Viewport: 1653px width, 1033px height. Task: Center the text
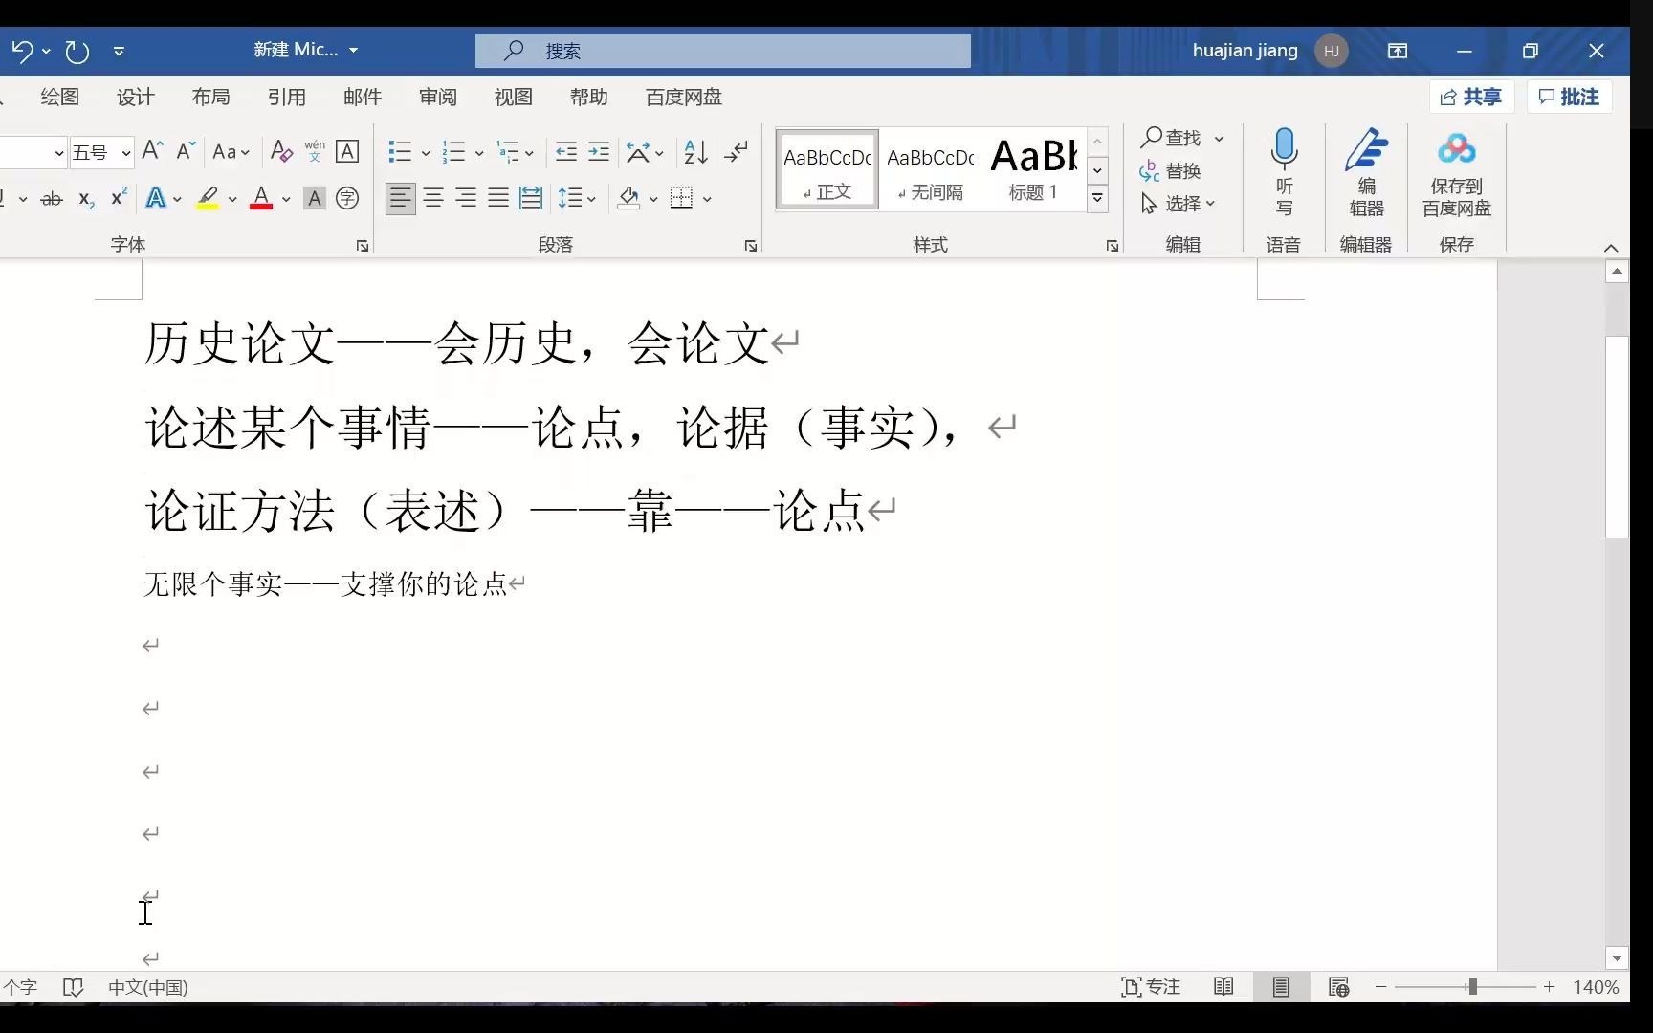433,198
